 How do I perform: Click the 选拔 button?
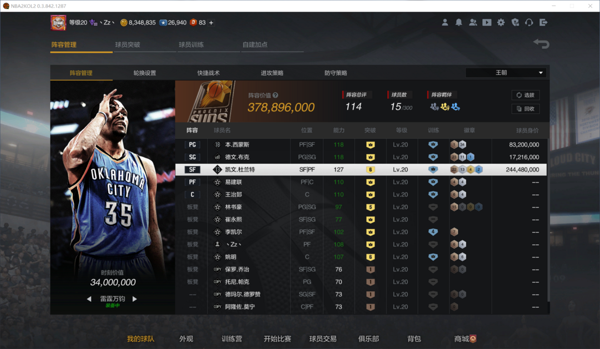tap(525, 95)
